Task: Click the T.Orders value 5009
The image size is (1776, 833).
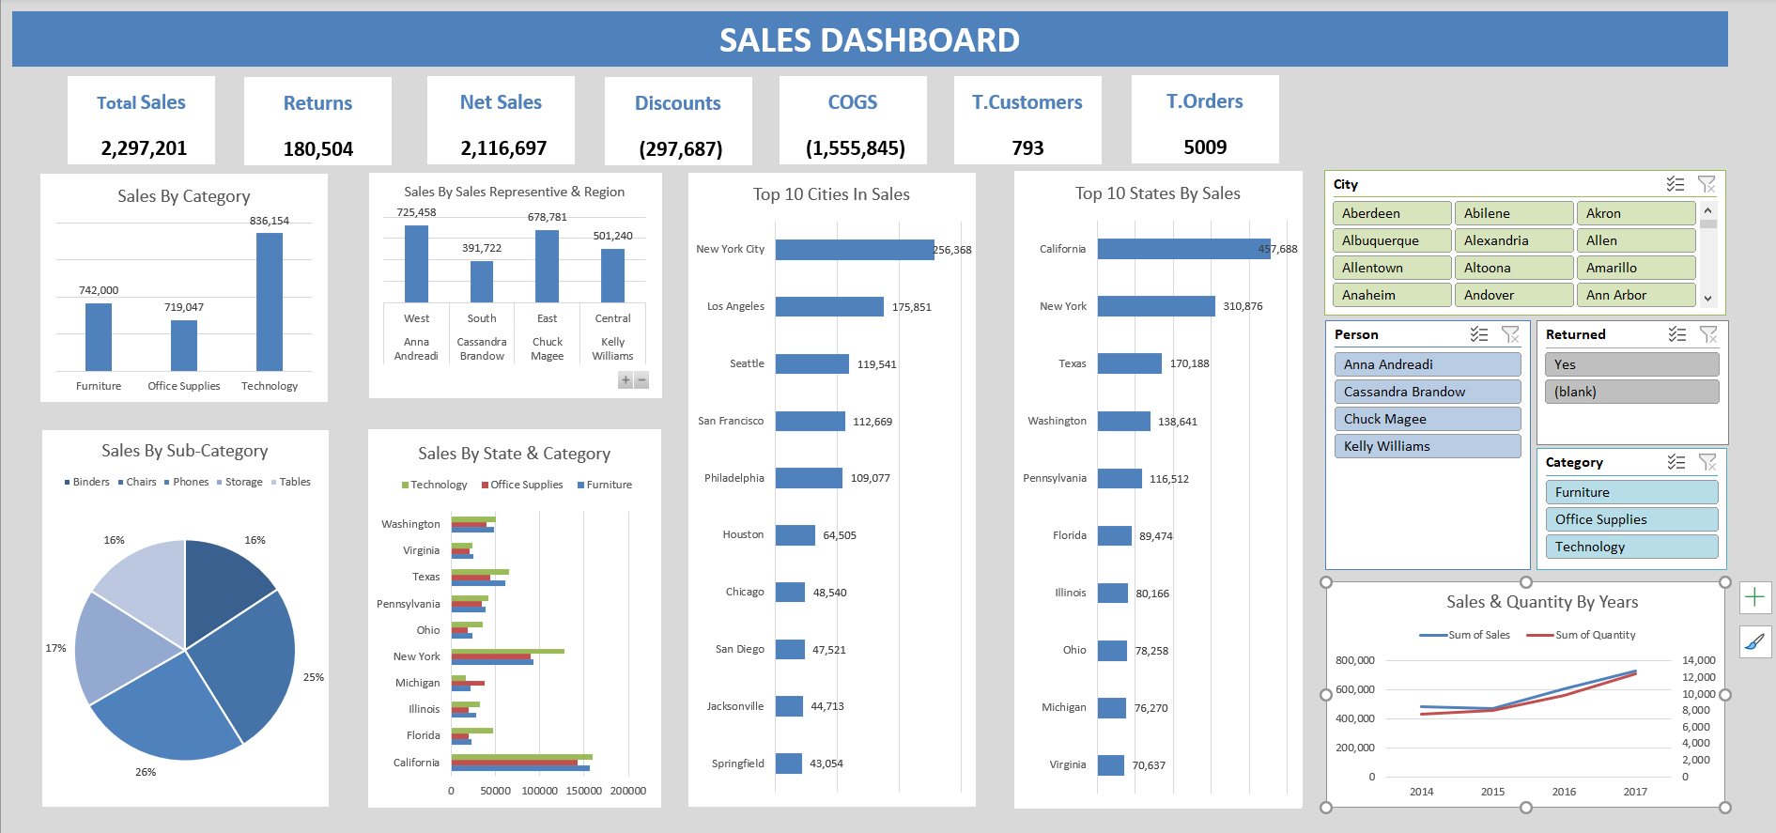Action: 1205,147
